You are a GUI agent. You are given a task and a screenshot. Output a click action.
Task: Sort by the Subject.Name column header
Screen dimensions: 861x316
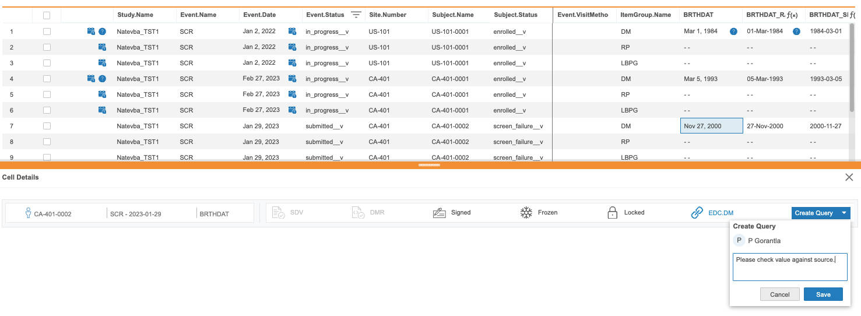click(452, 15)
